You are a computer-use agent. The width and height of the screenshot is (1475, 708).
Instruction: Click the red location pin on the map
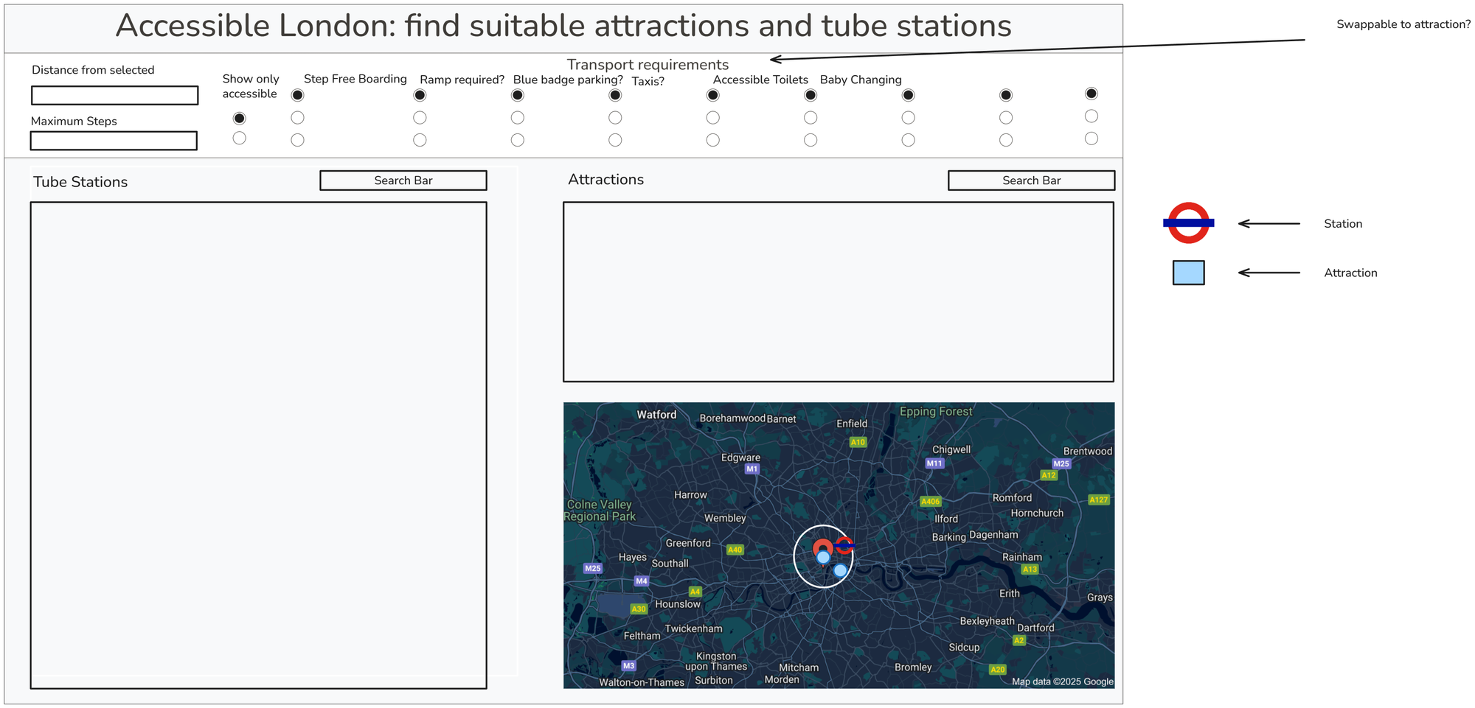(x=822, y=546)
